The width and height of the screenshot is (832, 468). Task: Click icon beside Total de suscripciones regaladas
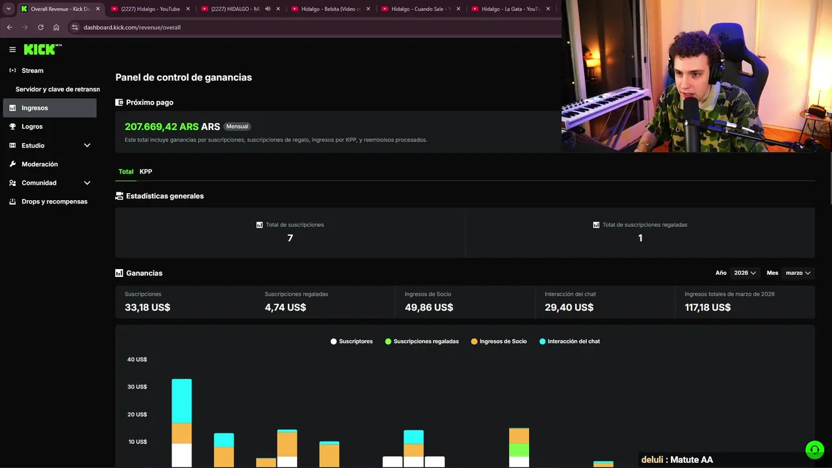[596, 225]
